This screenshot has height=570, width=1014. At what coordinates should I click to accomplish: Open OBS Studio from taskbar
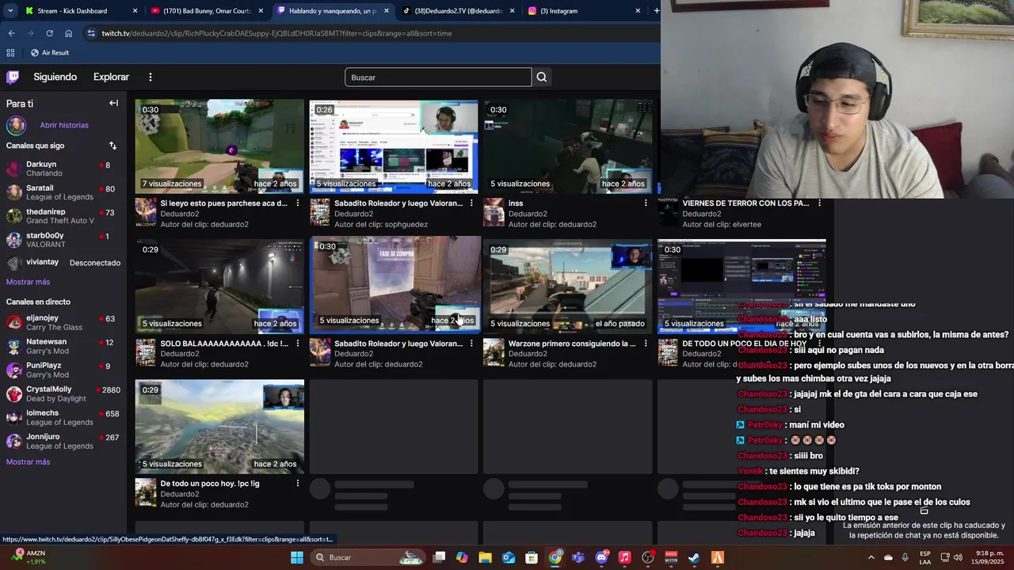(x=648, y=557)
